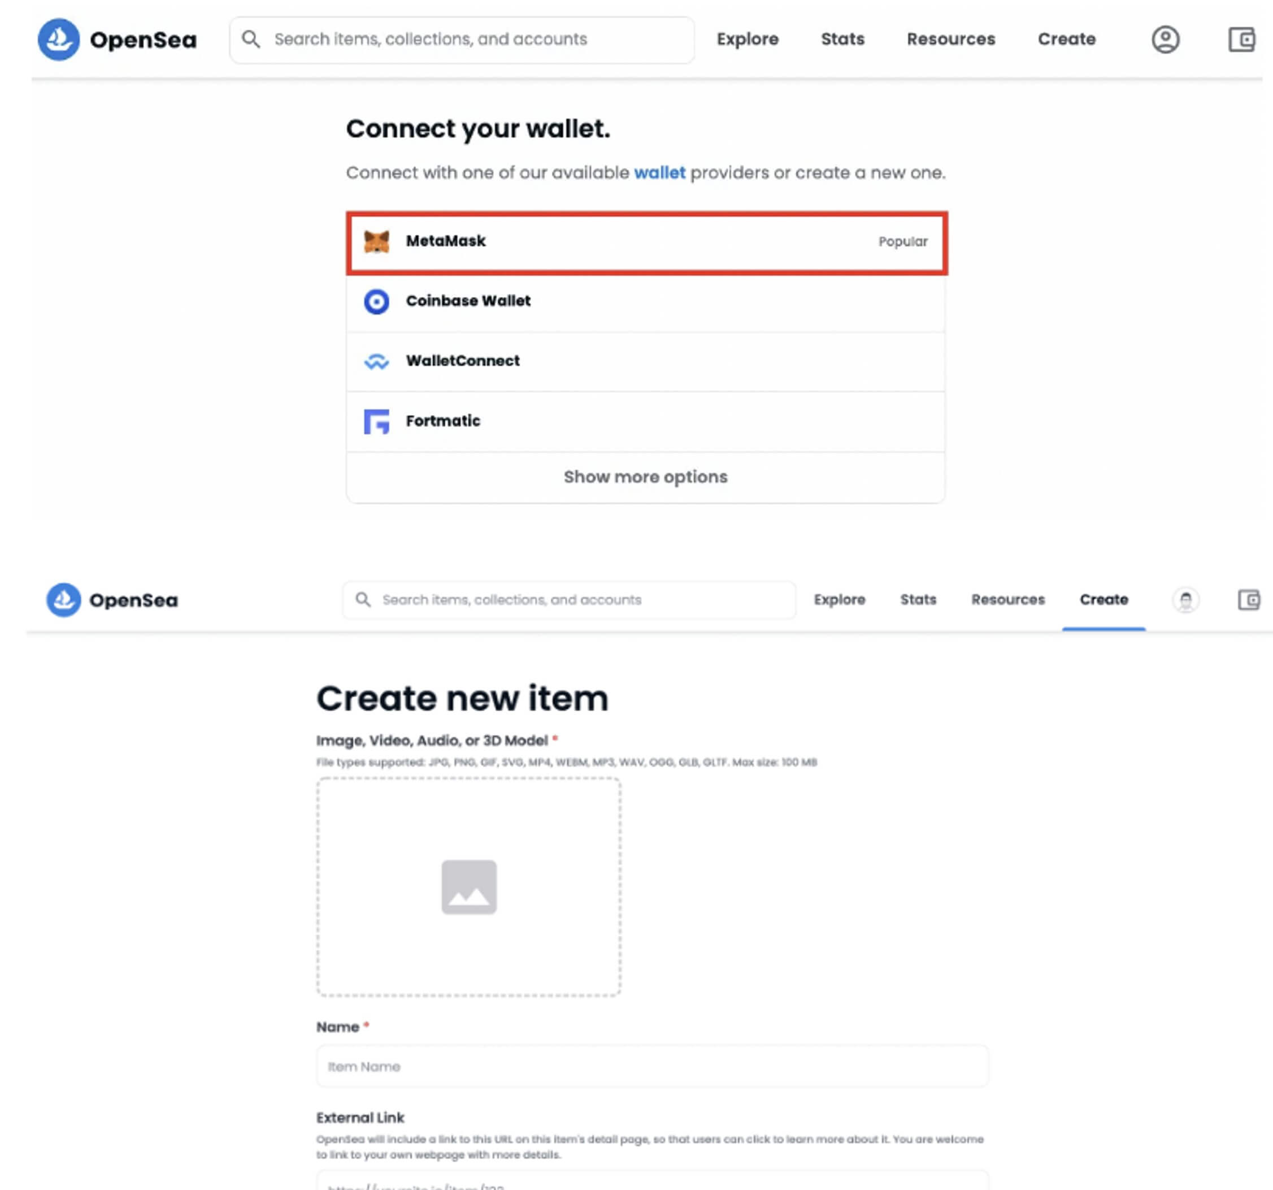Click the Coinbase Wallet icon
The image size is (1273, 1190).
tap(377, 301)
